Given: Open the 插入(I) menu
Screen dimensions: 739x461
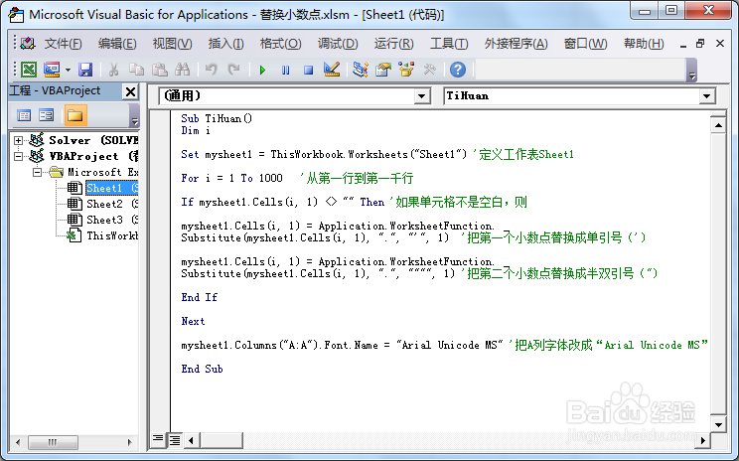Looking at the screenshot, I should click(x=225, y=44).
